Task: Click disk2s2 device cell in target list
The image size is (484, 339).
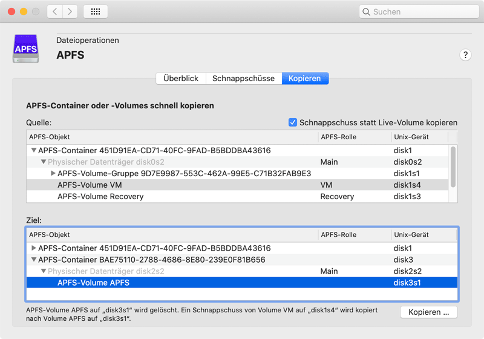Action: point(407,271)
